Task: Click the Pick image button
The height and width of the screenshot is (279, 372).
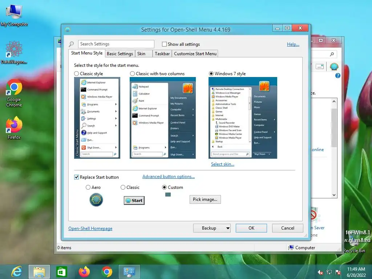Action: click(205, 199)
